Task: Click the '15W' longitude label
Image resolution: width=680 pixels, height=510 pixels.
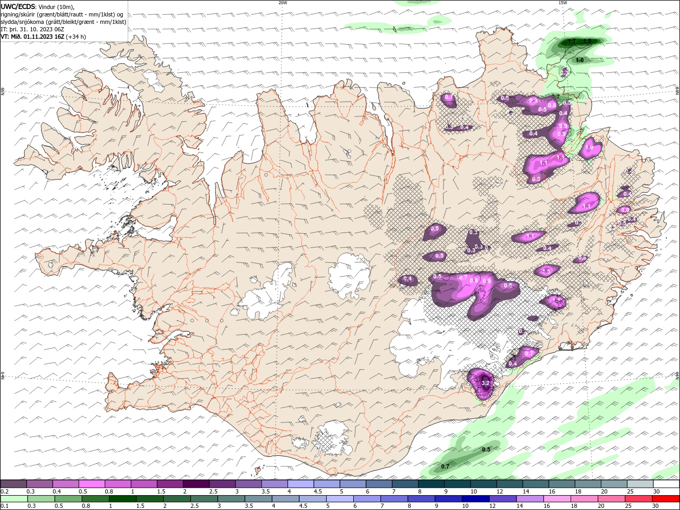Action: [563, 3]
